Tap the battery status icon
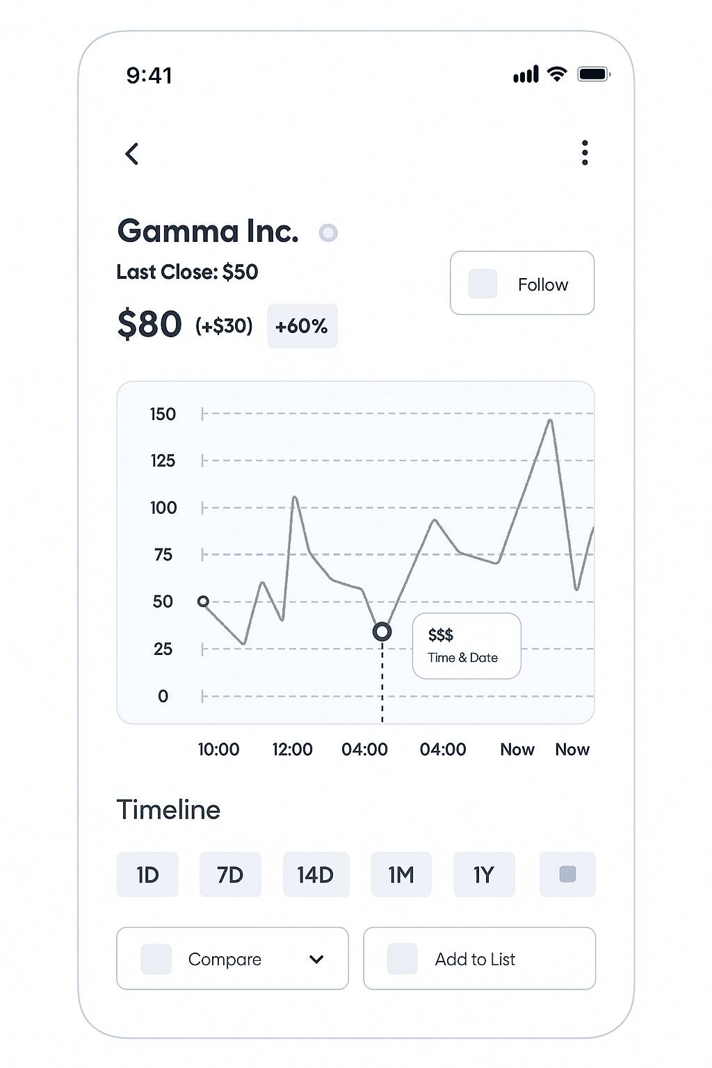712x1068 pixels. pyautogui.click(x=593, y=74)
